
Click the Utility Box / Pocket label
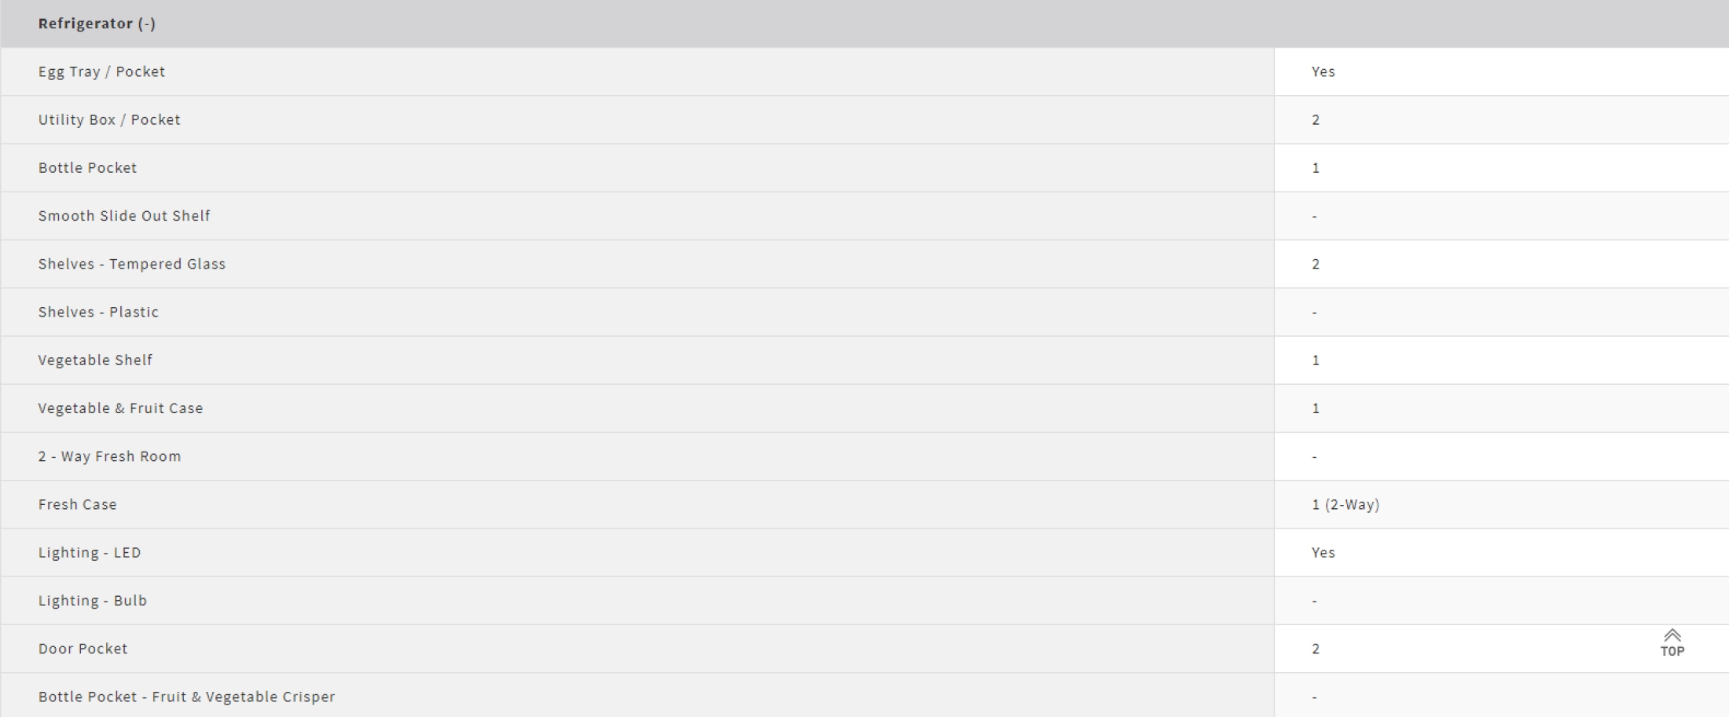[x=109, y=119]
